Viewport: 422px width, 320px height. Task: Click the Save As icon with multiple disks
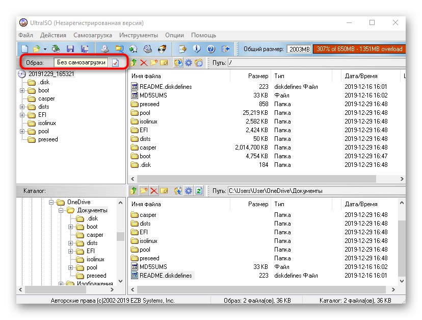85,49
